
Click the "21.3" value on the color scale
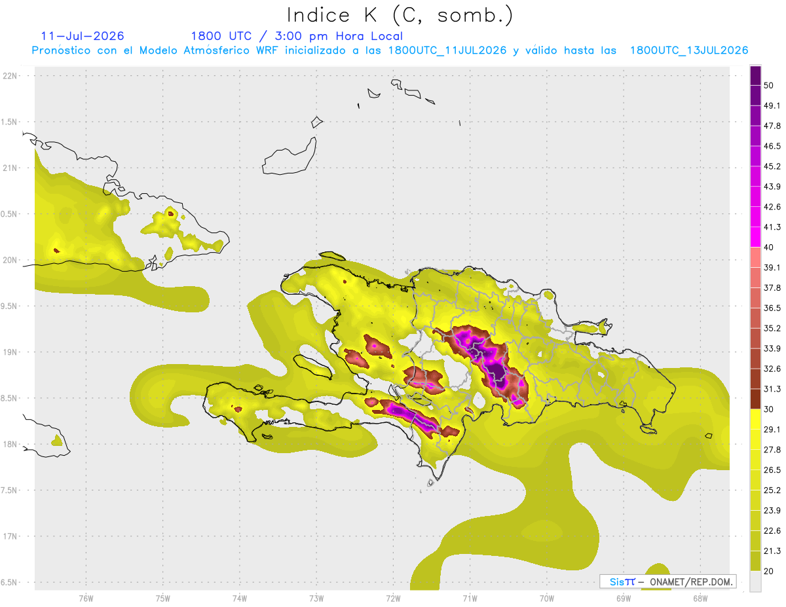[x=772, y=551]
